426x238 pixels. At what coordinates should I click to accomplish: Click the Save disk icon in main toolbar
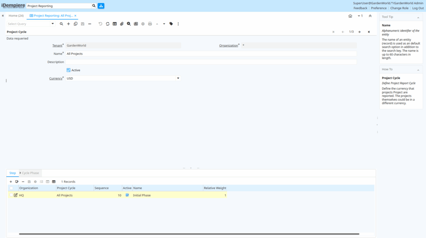pos(83,24)
